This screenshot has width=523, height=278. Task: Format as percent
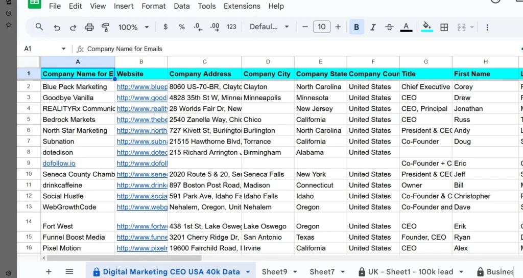tap(182, 27)
